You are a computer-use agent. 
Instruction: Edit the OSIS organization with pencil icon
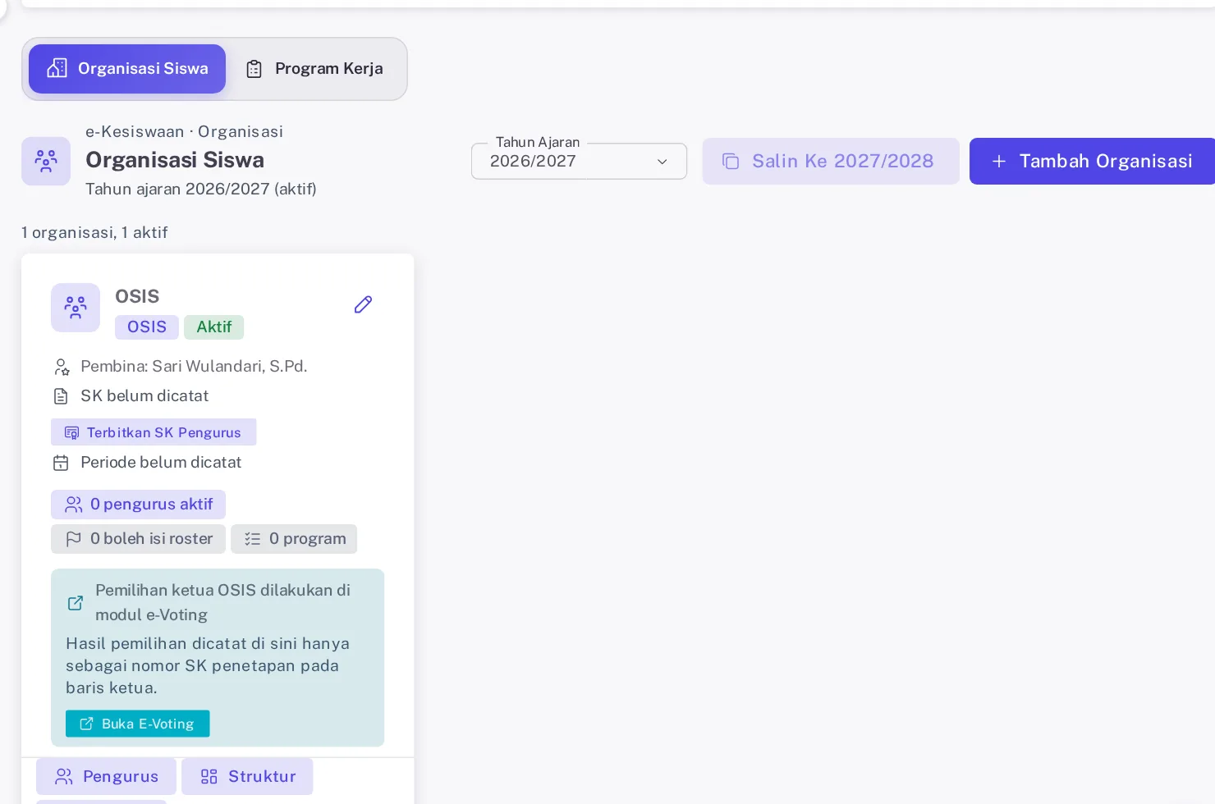(x=363, y=304)
